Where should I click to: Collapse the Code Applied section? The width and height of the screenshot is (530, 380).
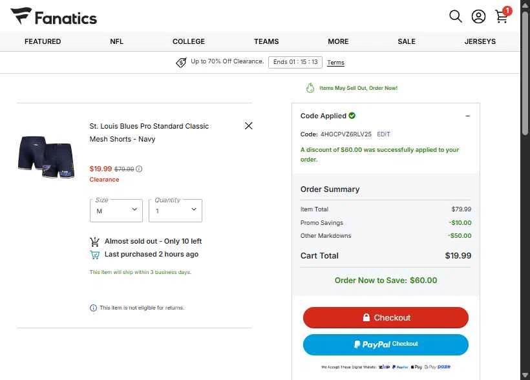(x=467, y=116)
